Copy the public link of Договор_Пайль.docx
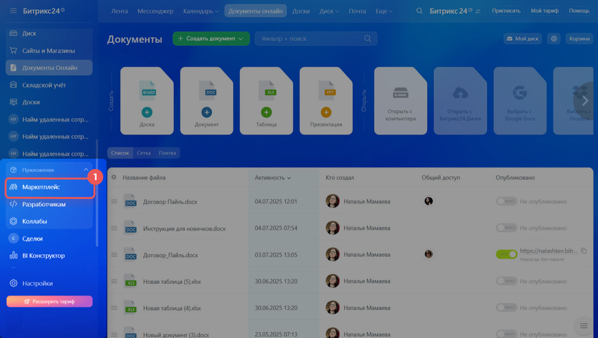Screen dimensions: 598x338 coord(584,251)
